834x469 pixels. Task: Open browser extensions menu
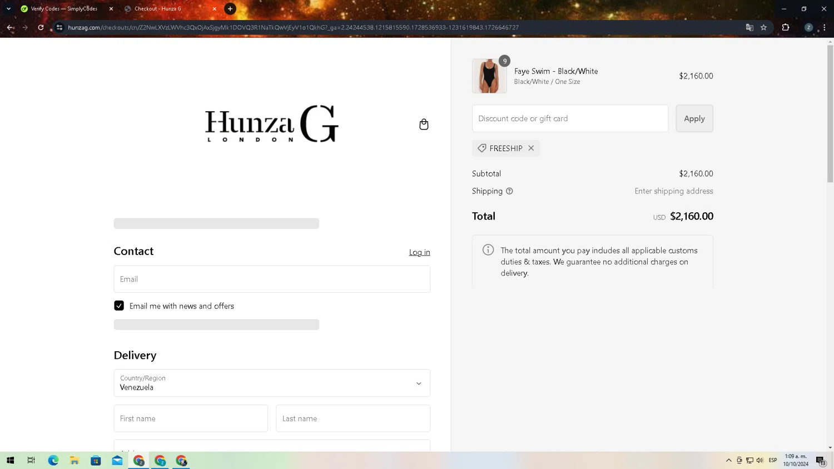[786, 27]
